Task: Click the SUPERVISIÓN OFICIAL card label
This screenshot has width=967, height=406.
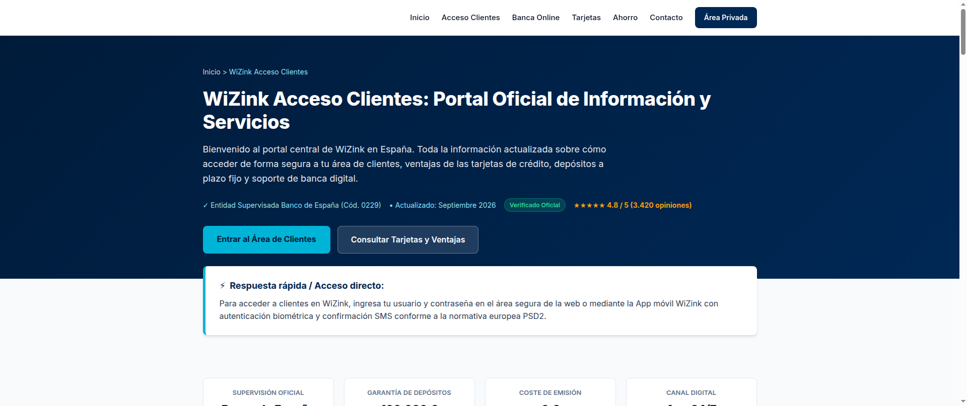Action: (x=268, y=393)
